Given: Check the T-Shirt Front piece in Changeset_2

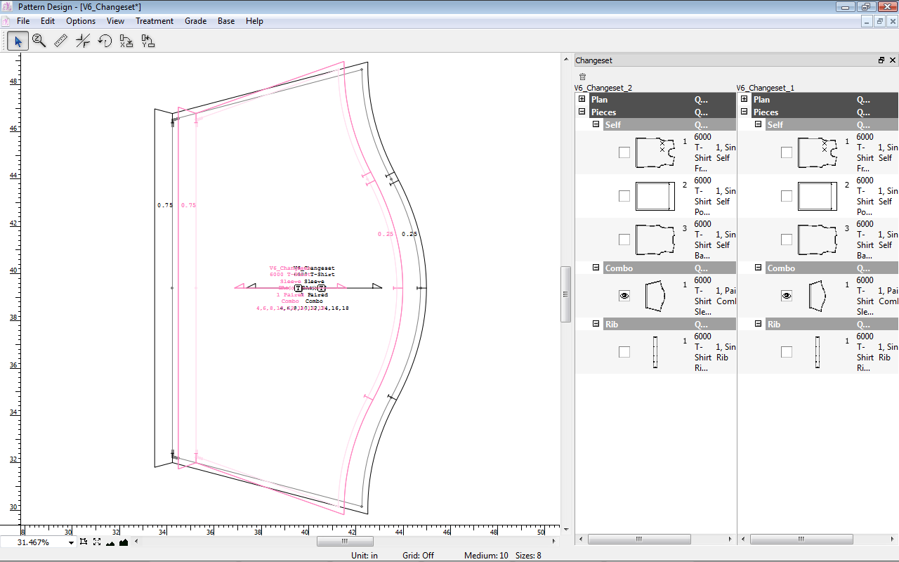Looking at the screenshot, I should (624, 152).
